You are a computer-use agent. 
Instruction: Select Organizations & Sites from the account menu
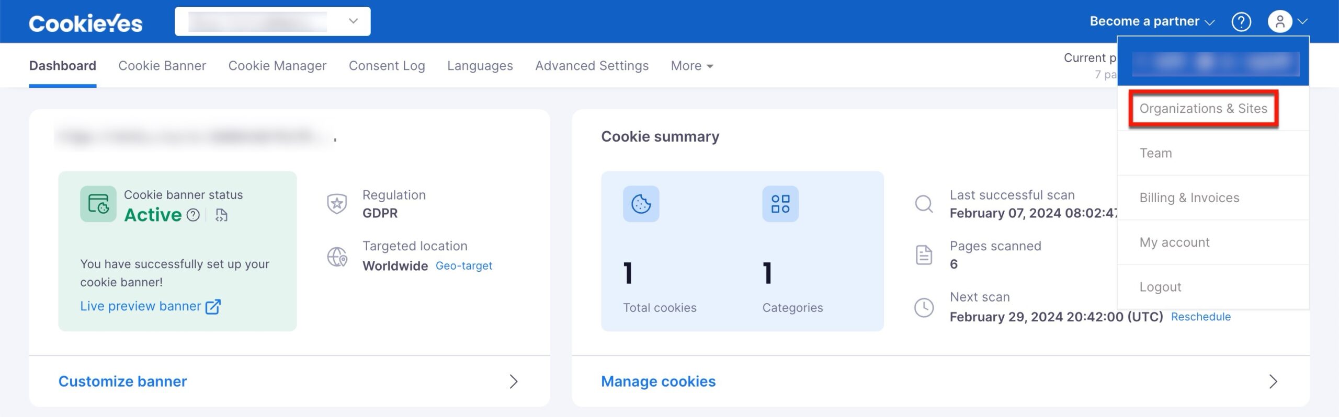pyautogui.click(x=1203, y=109)
